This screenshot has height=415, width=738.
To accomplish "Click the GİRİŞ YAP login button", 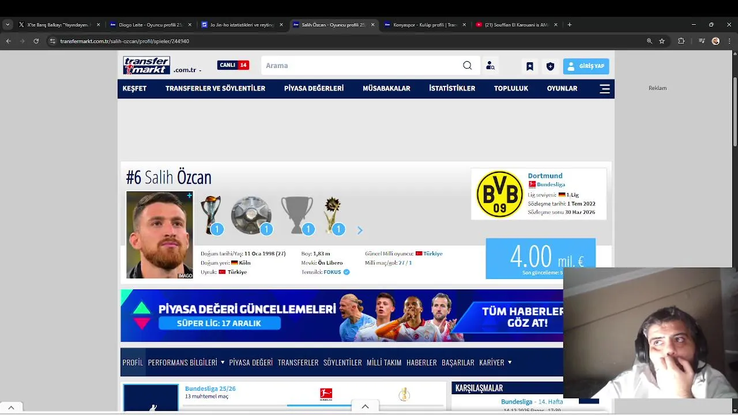I will tap(586, 66).
